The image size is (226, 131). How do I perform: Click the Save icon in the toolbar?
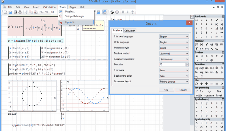(x=15, y=12)
